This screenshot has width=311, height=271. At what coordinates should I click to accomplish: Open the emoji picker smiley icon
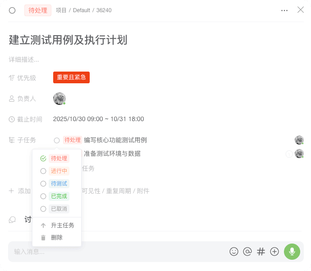[234, 252]
